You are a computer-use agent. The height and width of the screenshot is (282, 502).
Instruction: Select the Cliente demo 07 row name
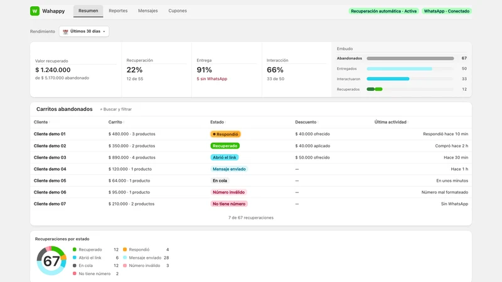coord(50,204)
